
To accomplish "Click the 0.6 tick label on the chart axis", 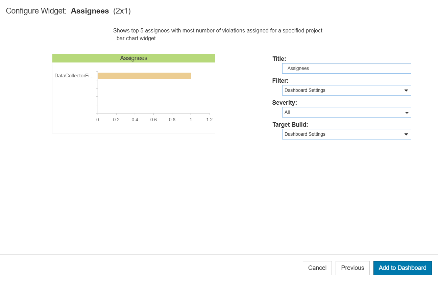I will pyautogui.click(x=153, y=120).
